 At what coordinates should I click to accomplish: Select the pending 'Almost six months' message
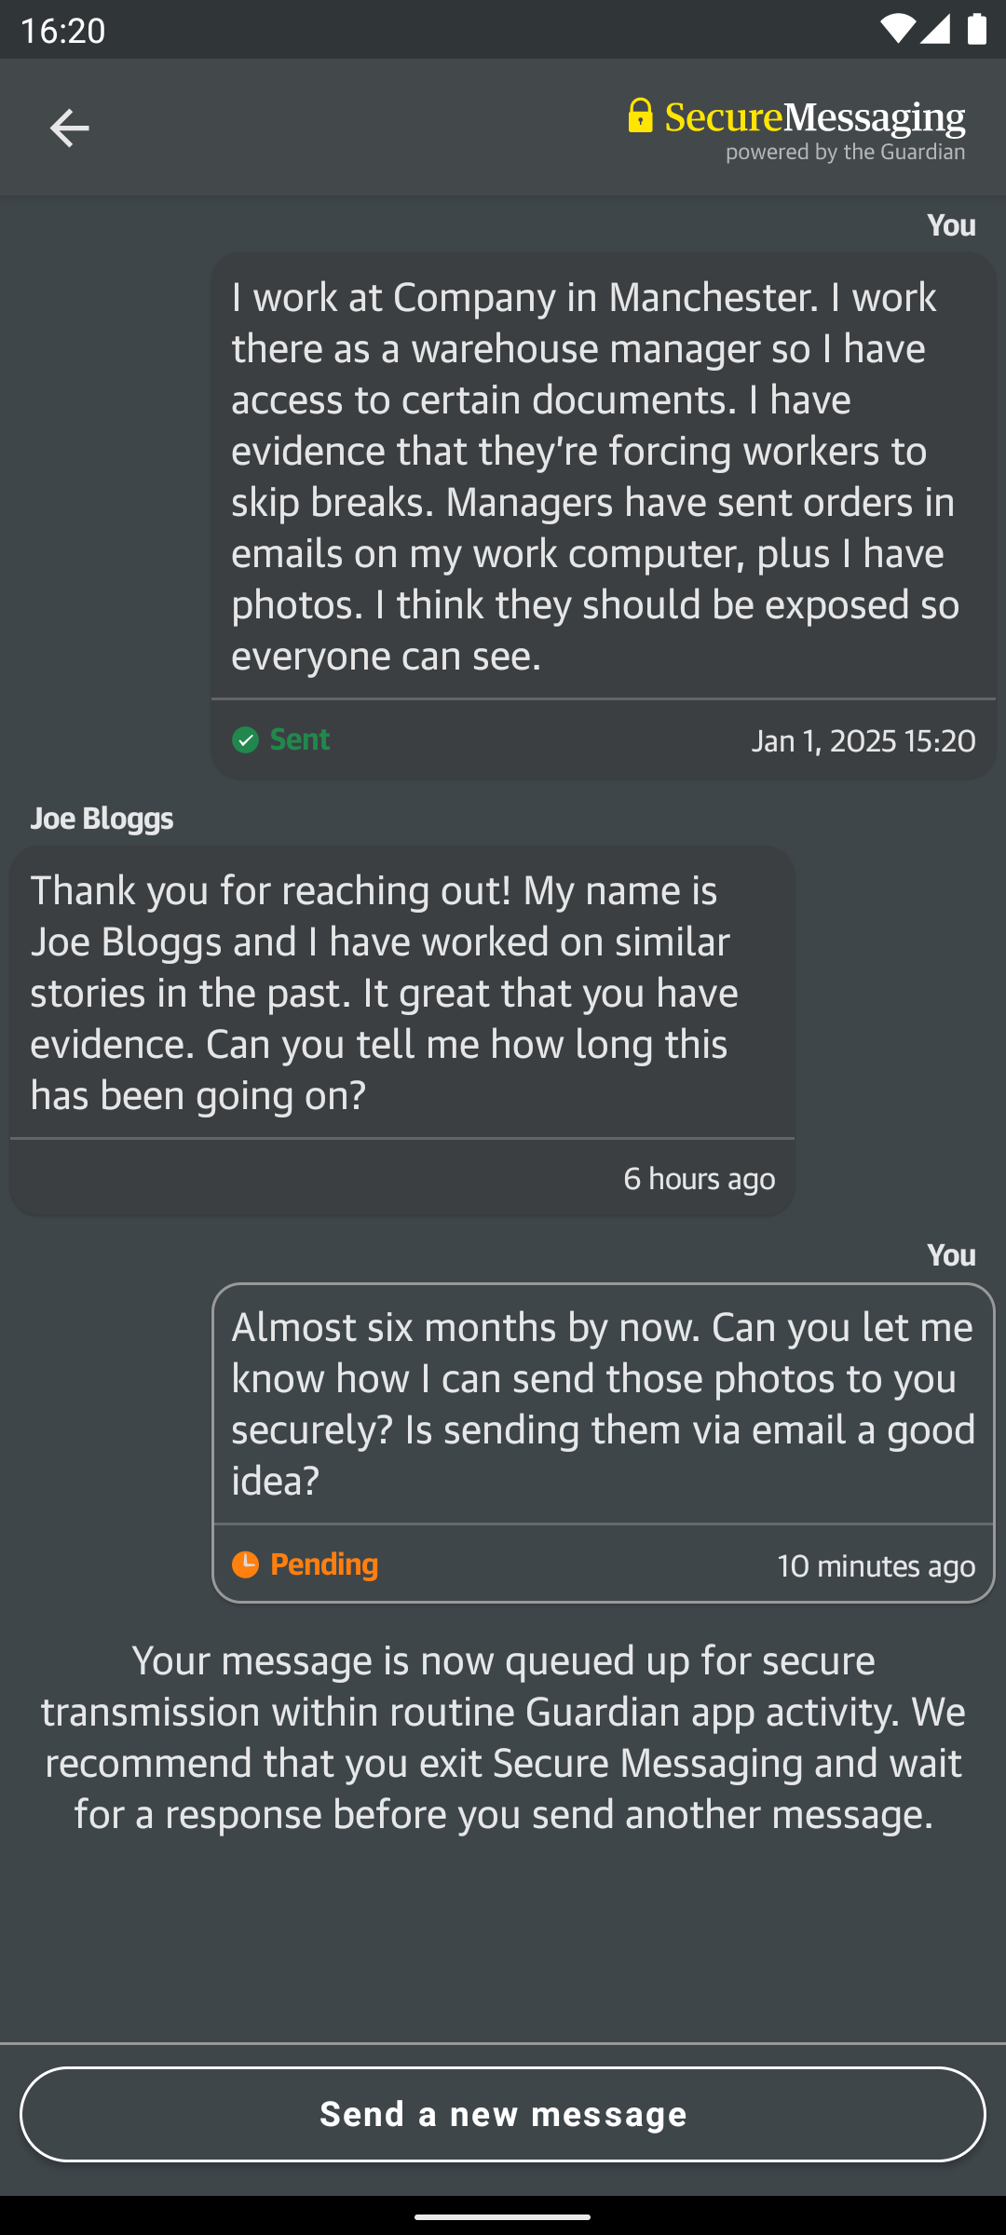point(603,1403)
